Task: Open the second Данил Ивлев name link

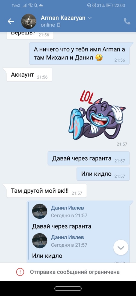Action: (x=67, y=237)
